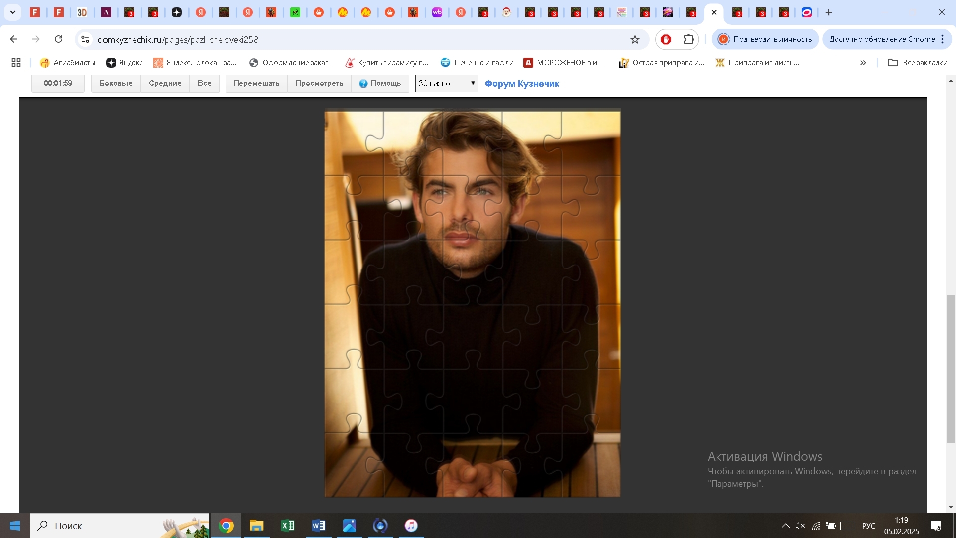Show only Средние middle pieces
Viewport: 956px width, 538px height.
[x=165, y=83]
